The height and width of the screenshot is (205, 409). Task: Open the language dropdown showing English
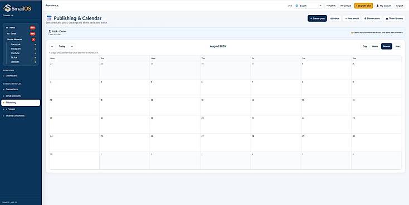point(309,6)
